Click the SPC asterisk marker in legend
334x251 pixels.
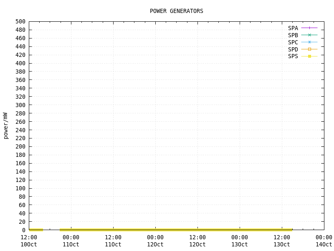(309, 42)
